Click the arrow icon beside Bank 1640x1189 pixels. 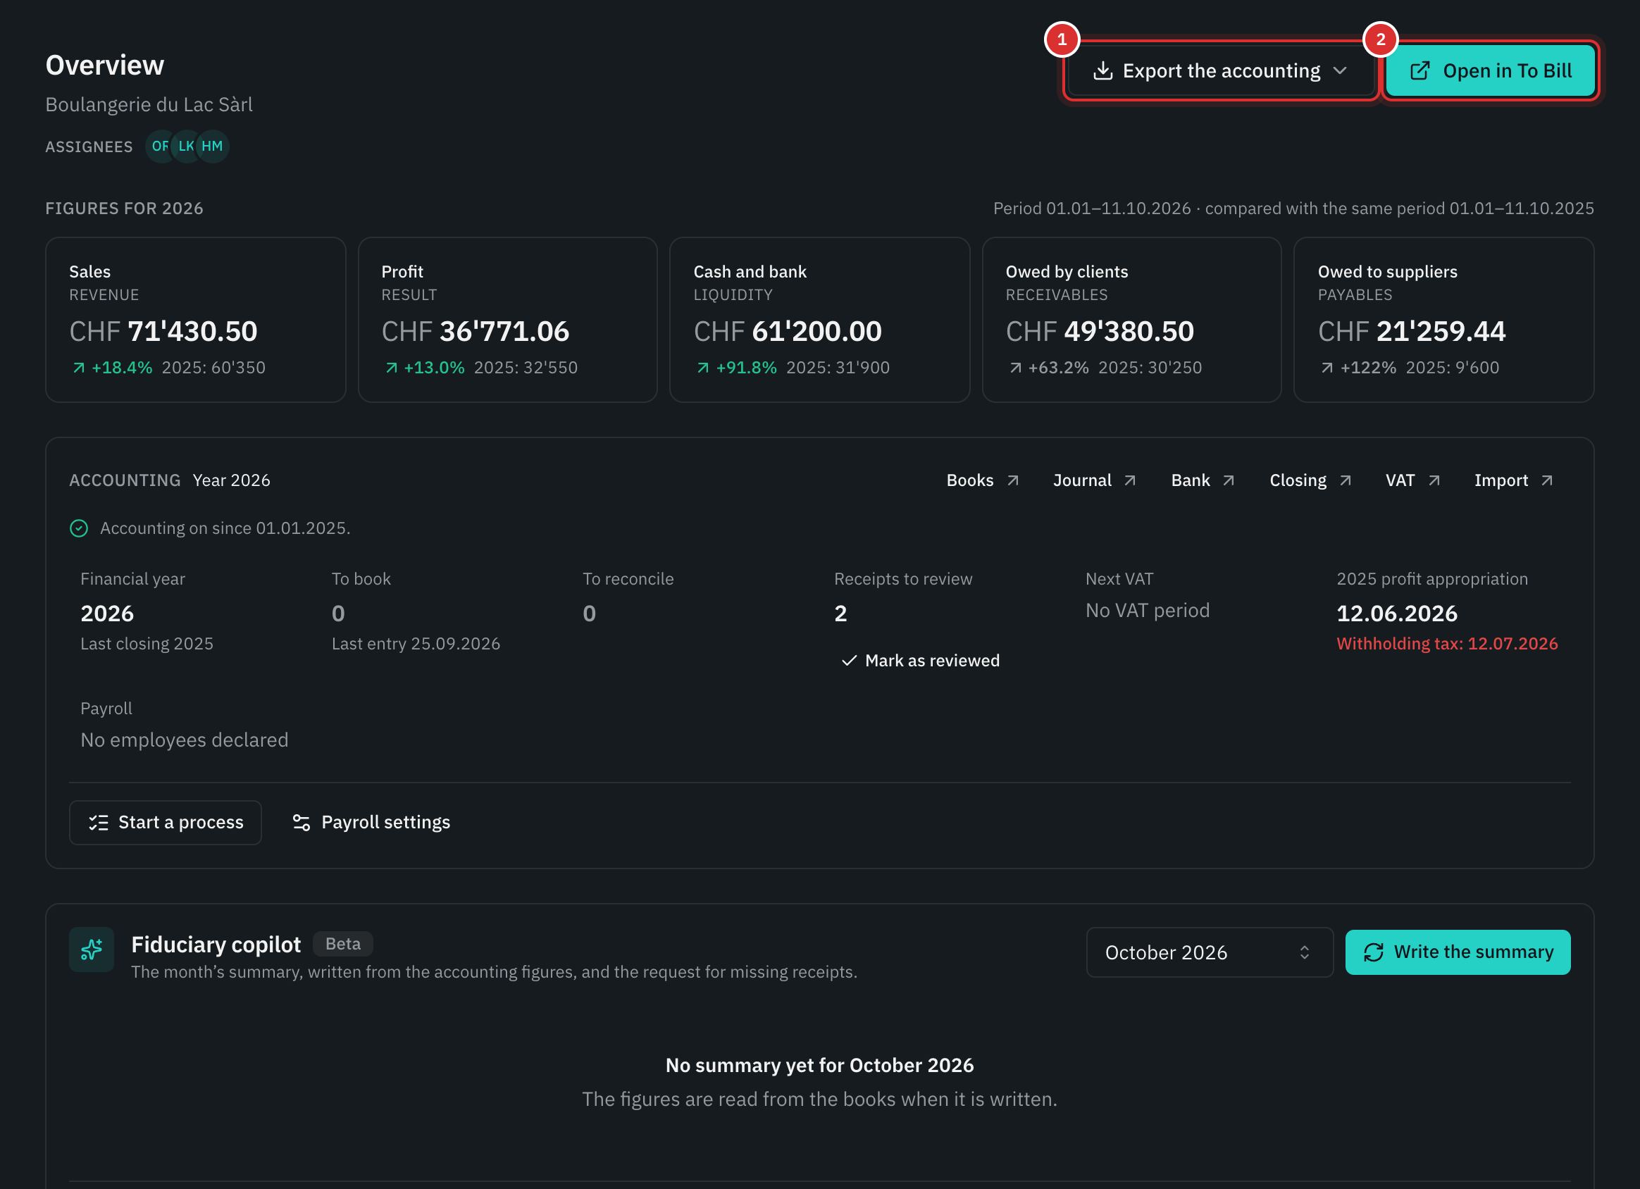point(1229,480)
